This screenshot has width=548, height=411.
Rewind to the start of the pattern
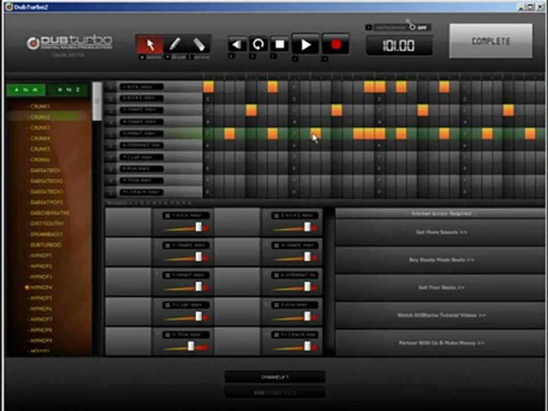(x=237, y=45)
